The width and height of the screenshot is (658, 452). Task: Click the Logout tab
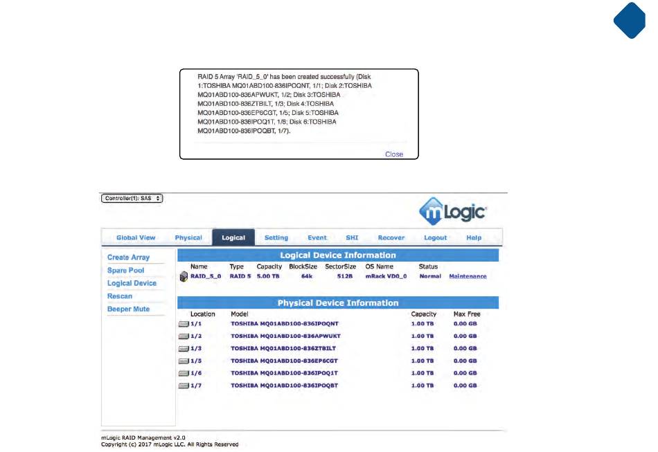(435, 237)
